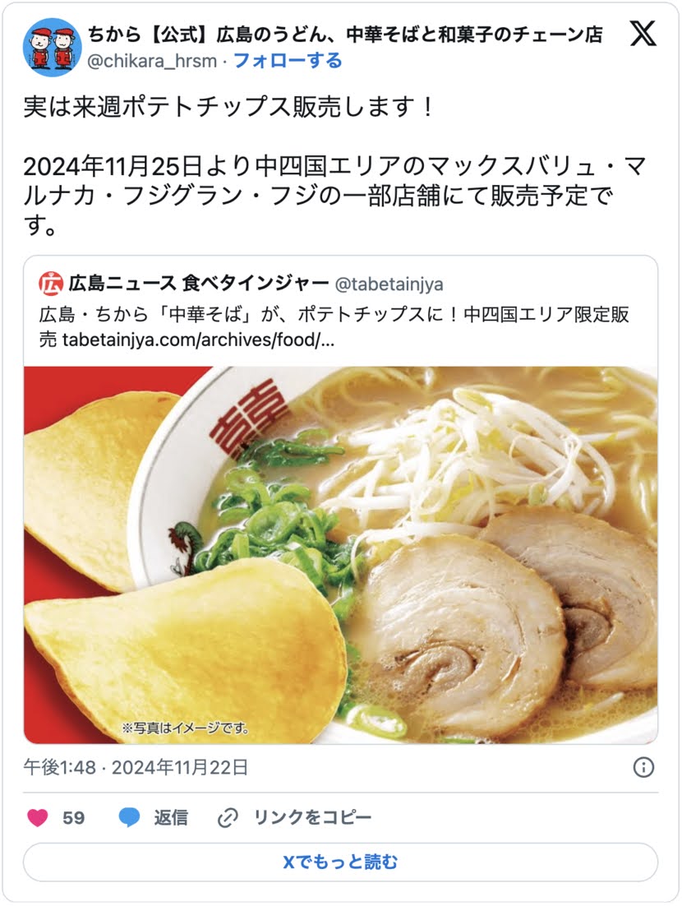The image size is (682, 906).
Task: Click the tweet body text about ポテトチップス
Action: [x=335, y=166]
